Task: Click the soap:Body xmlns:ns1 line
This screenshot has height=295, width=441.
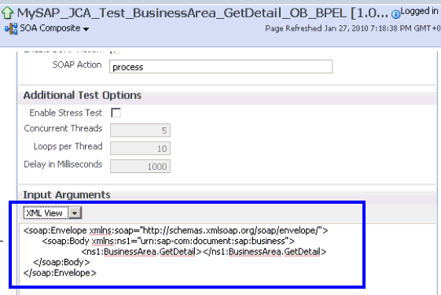Action: 168,242
